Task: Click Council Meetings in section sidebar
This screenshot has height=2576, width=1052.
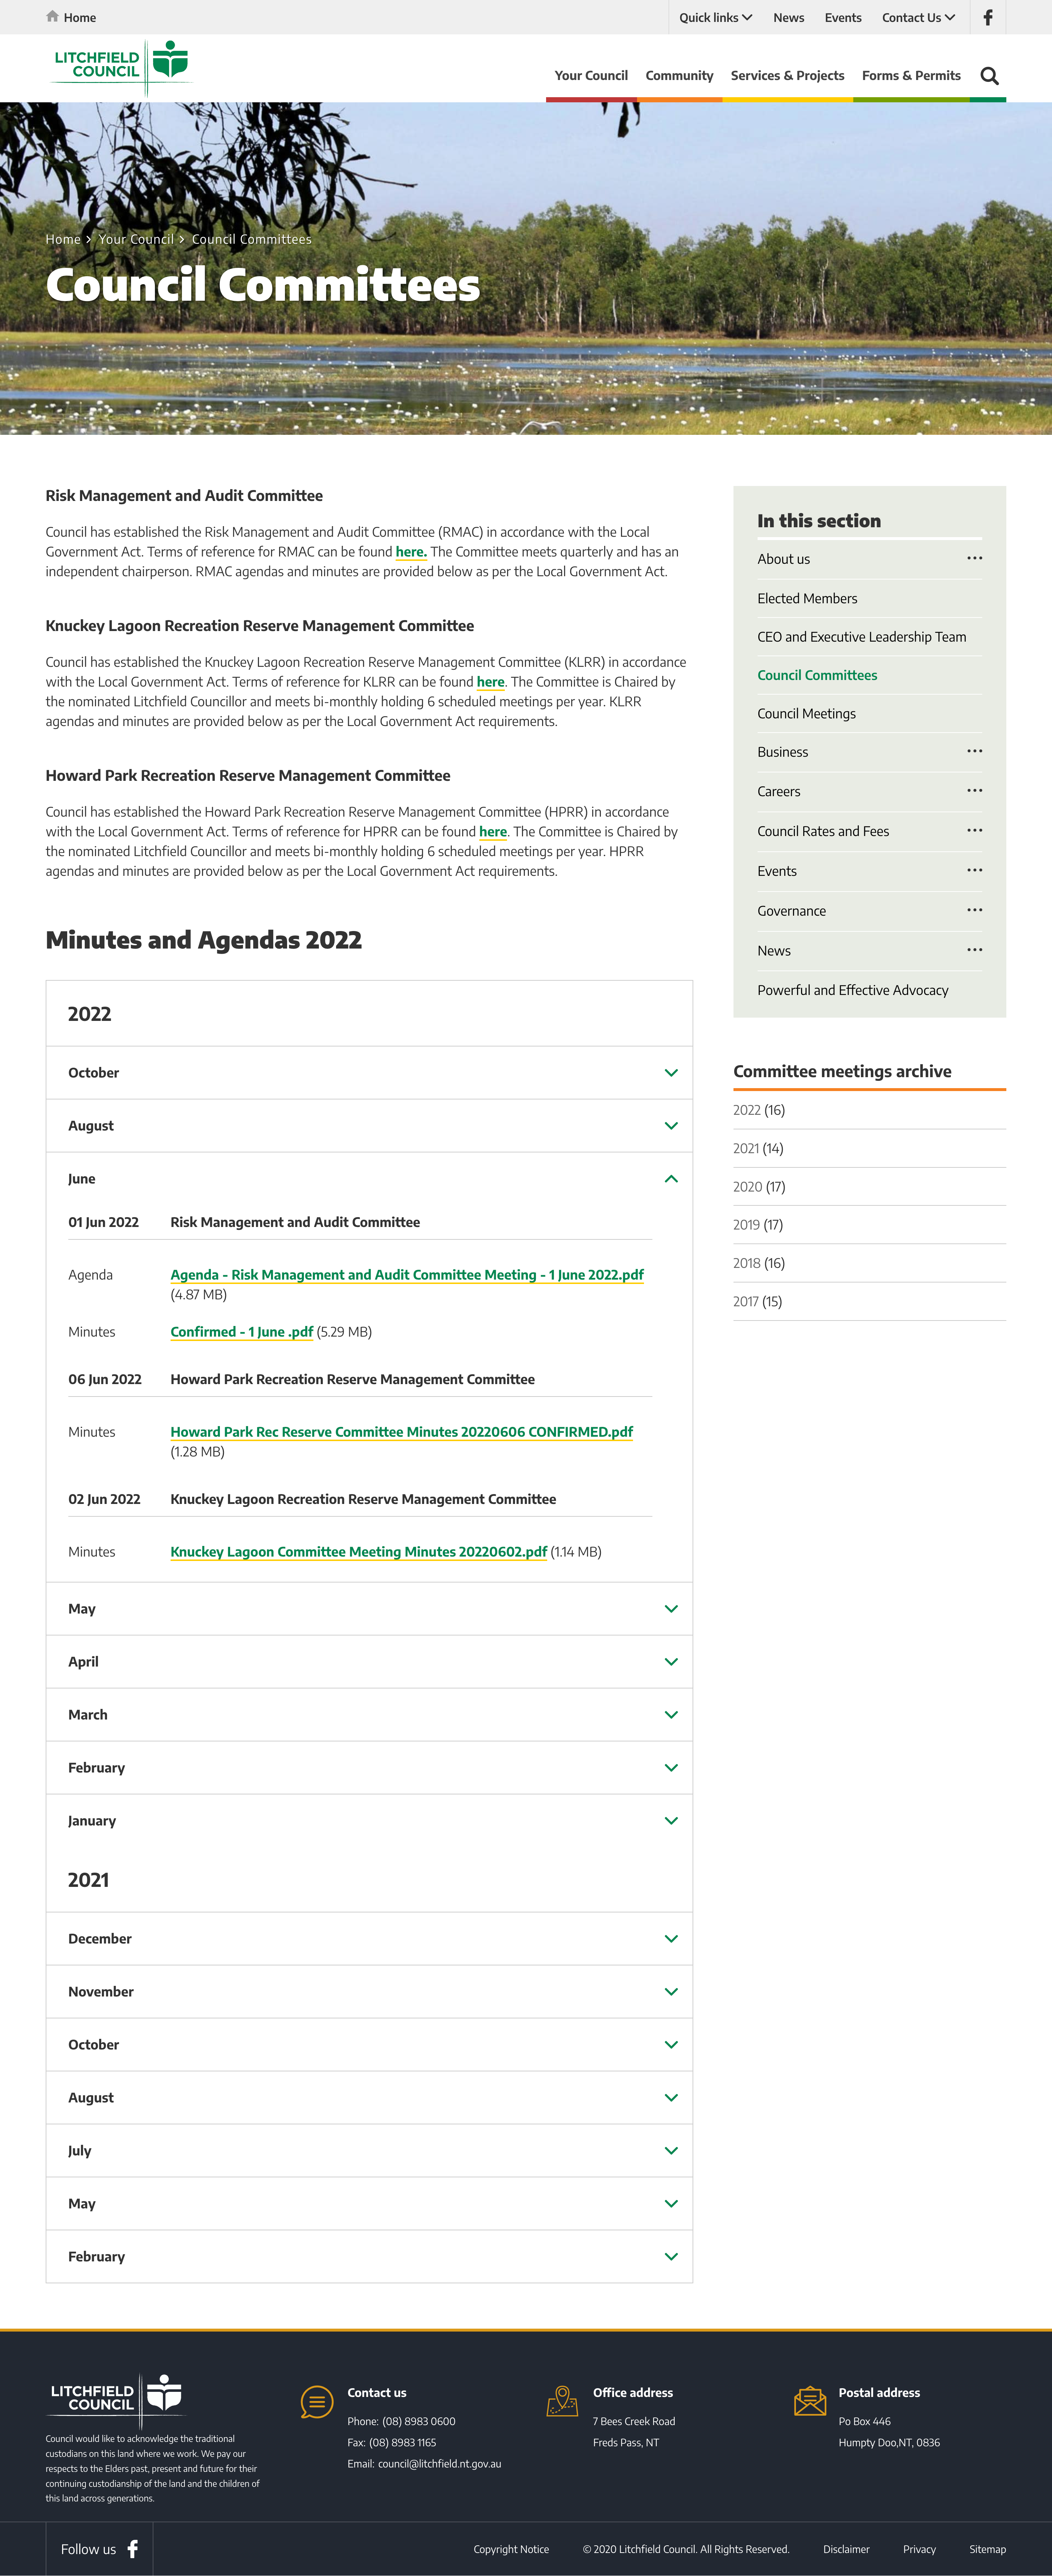Action: 806,713
